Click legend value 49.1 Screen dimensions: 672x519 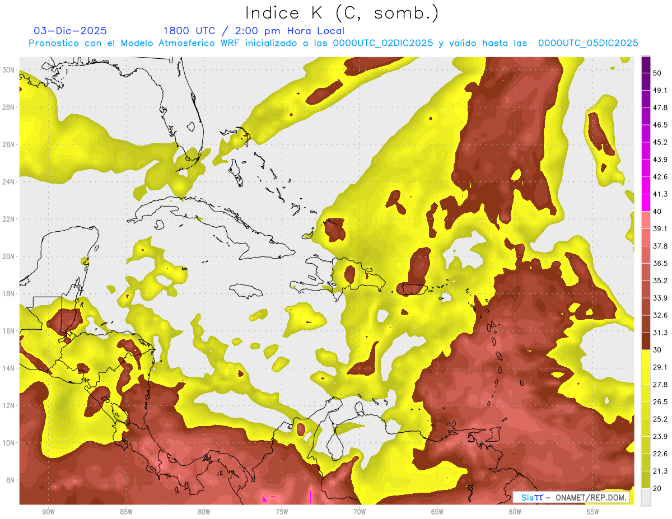coord(660,90)
